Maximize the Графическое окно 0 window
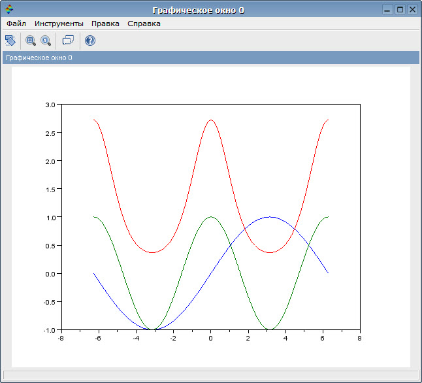This screenshot has height=383, width=422. [x=400, y=10]
